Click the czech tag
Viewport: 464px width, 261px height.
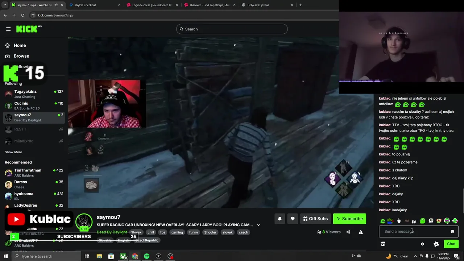pos(244,232)
